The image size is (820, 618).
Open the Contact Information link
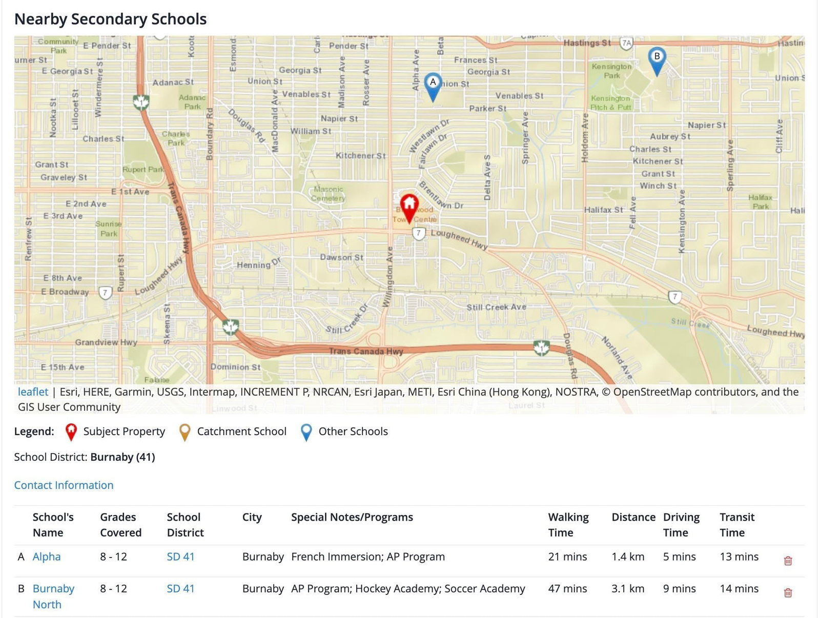point(64,485)
